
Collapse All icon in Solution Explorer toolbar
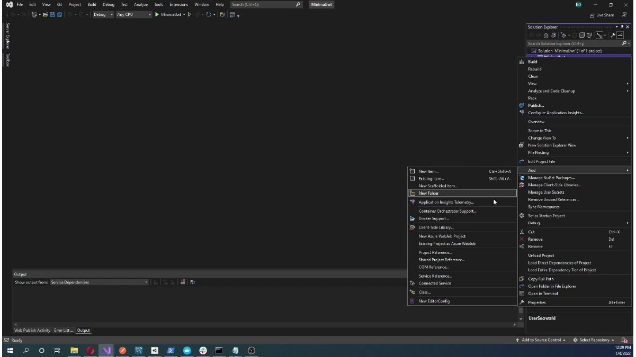click(x=581, y=35)
